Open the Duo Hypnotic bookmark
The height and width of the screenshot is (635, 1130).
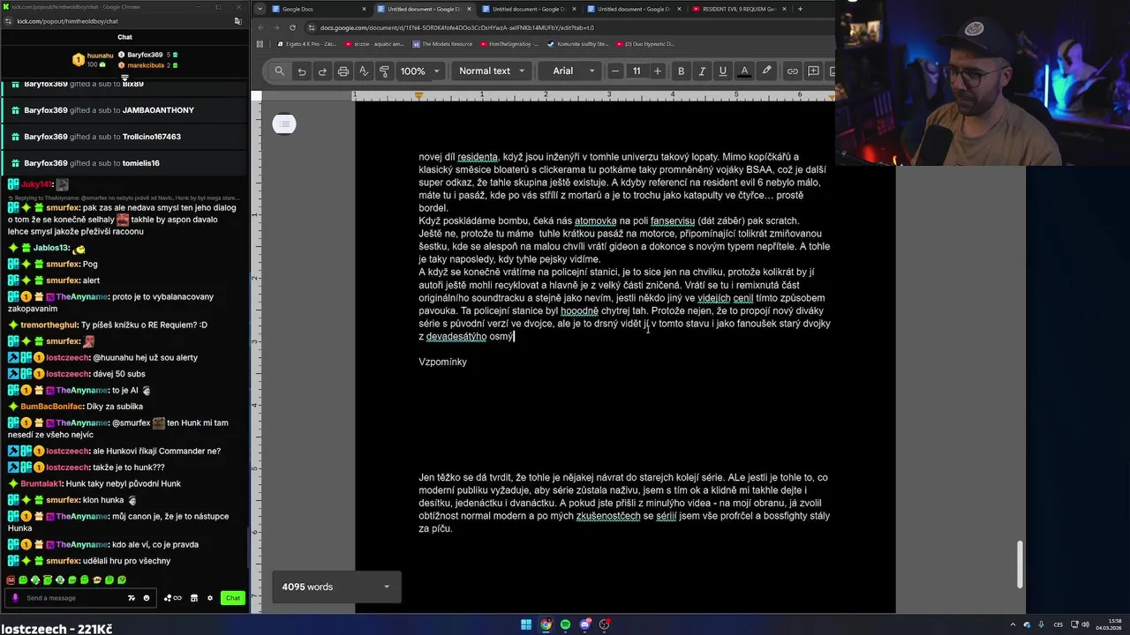point(645,43)
